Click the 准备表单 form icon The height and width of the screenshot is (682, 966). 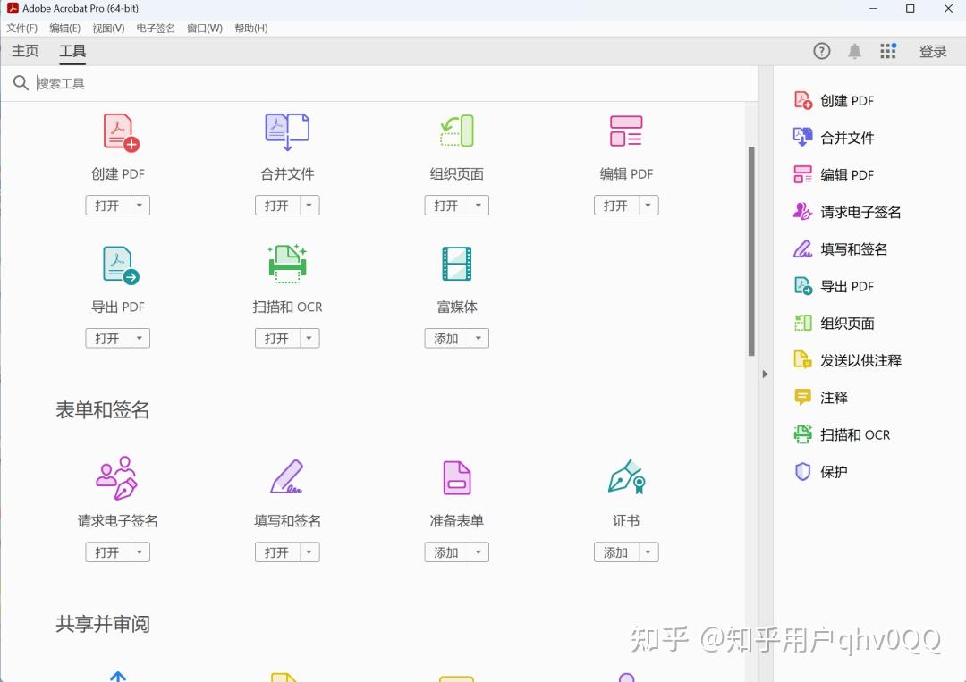point(456,477)
